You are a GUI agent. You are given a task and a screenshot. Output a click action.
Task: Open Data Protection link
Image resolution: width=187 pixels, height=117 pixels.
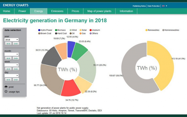(154, 6)
